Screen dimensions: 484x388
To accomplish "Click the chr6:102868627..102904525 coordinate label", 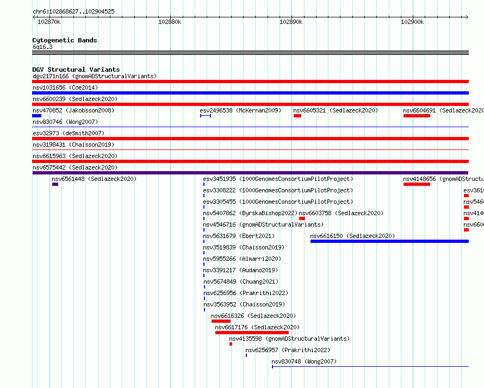I will pos(73,11).
